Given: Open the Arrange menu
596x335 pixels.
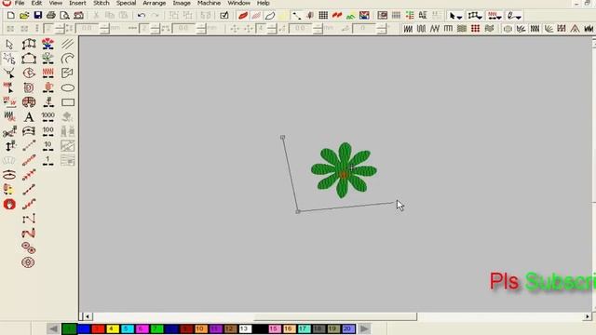Looking at the screenshot, I should pos(154,3).
